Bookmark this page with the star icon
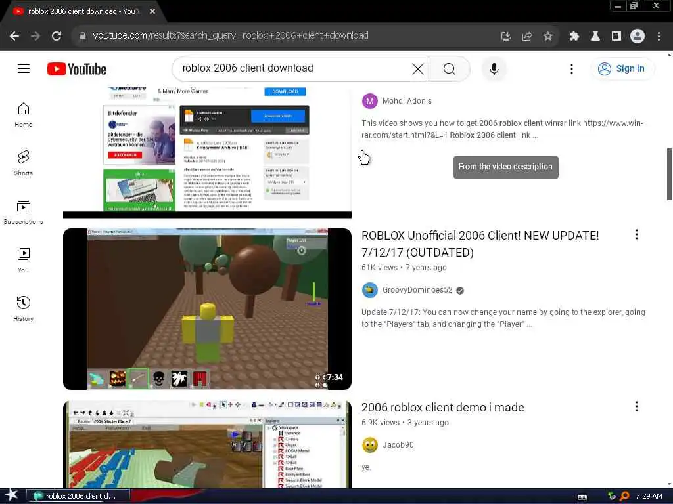The image size is (673, 504). (547, 37)
